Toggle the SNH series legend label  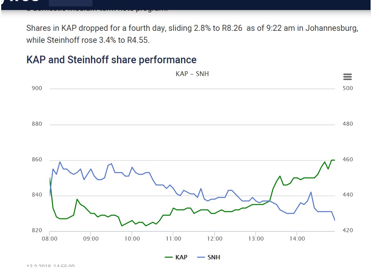point(214,257)
